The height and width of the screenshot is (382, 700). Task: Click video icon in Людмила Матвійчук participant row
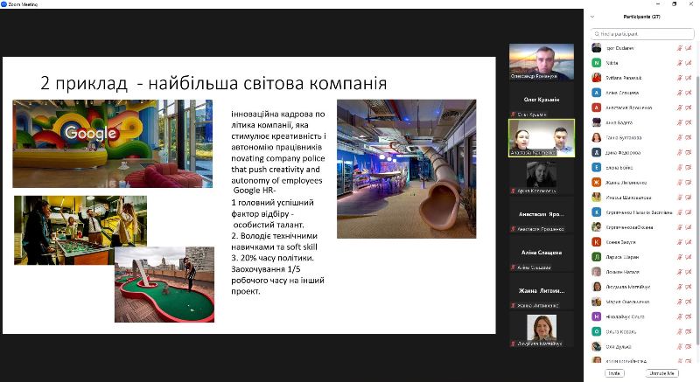(x=689, y=287)
